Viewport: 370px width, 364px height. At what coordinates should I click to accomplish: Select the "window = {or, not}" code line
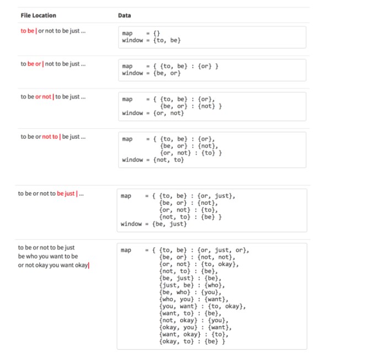(153, 113)
